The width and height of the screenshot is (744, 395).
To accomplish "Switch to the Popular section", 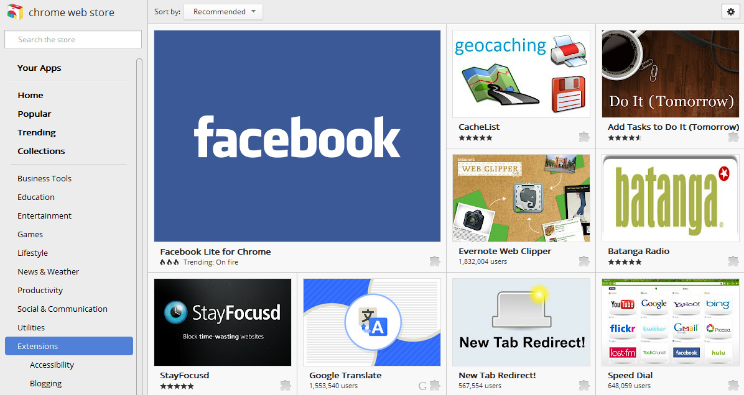I will coord(34,114).
